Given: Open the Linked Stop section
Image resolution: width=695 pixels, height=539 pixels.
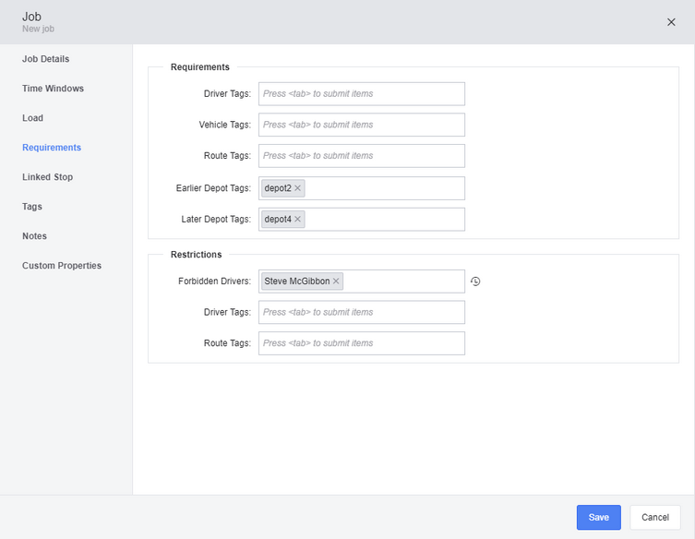Looking at the screenshot, I should click(x=48, y=177).
